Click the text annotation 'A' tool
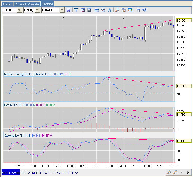 click(110, 10)
